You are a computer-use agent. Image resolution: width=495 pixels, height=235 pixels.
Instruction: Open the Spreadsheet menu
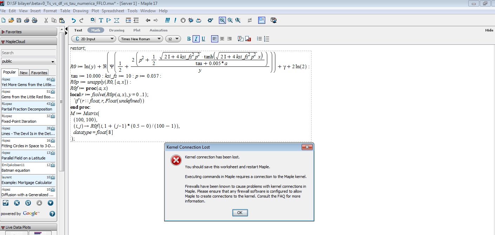[x=113, y=11]
